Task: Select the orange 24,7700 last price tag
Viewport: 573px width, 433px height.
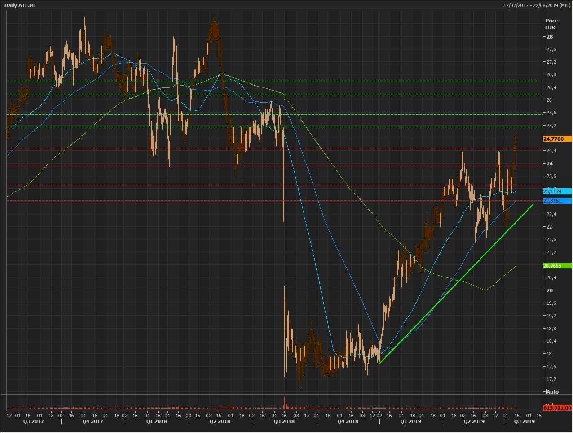Action: tap(557, 139)
